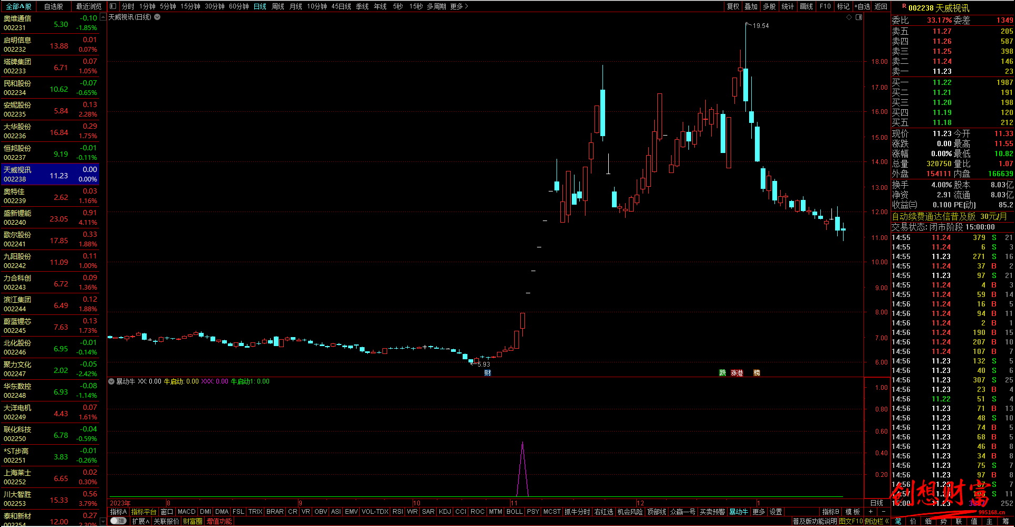Click the minus zoom-out button

coord(884,512)
